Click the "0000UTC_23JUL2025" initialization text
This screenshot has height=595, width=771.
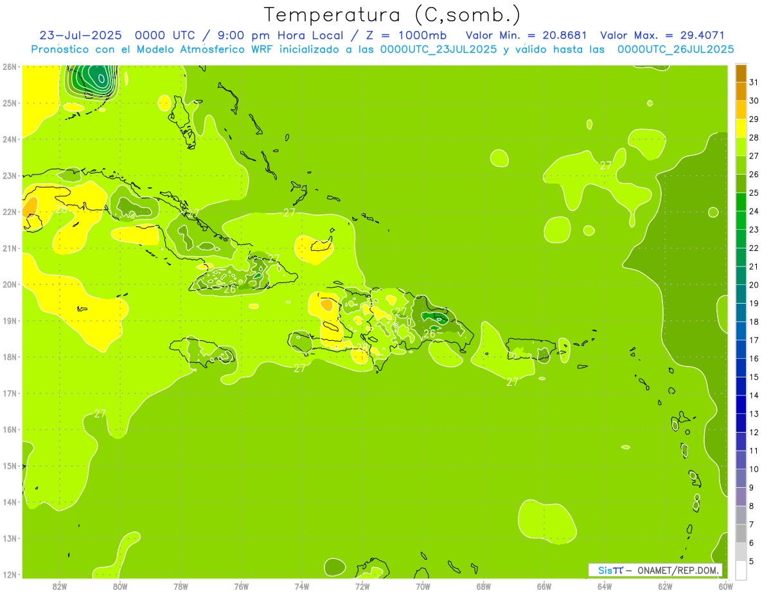(x=439, y=49)
